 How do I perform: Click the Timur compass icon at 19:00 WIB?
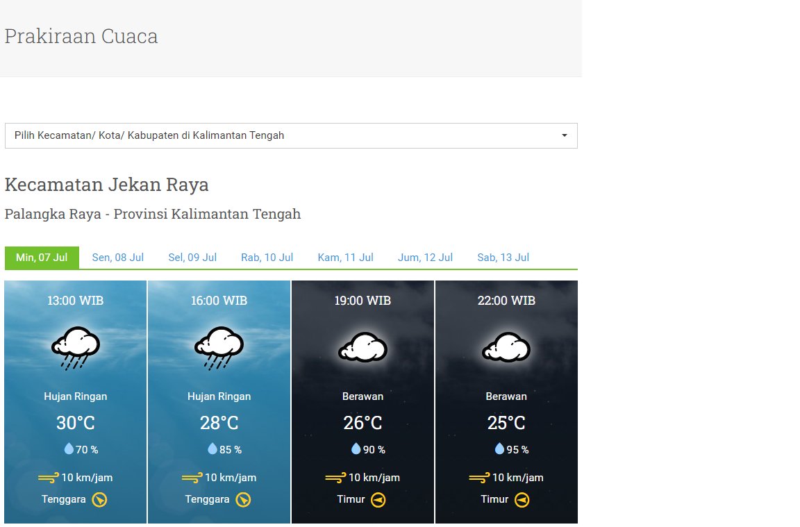coord(378,499)
